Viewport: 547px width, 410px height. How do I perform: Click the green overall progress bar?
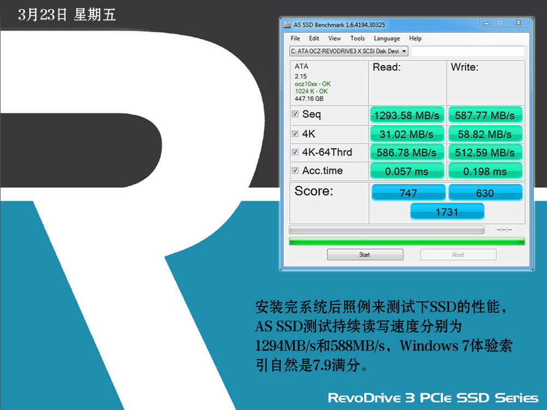(x=407, y=241)
